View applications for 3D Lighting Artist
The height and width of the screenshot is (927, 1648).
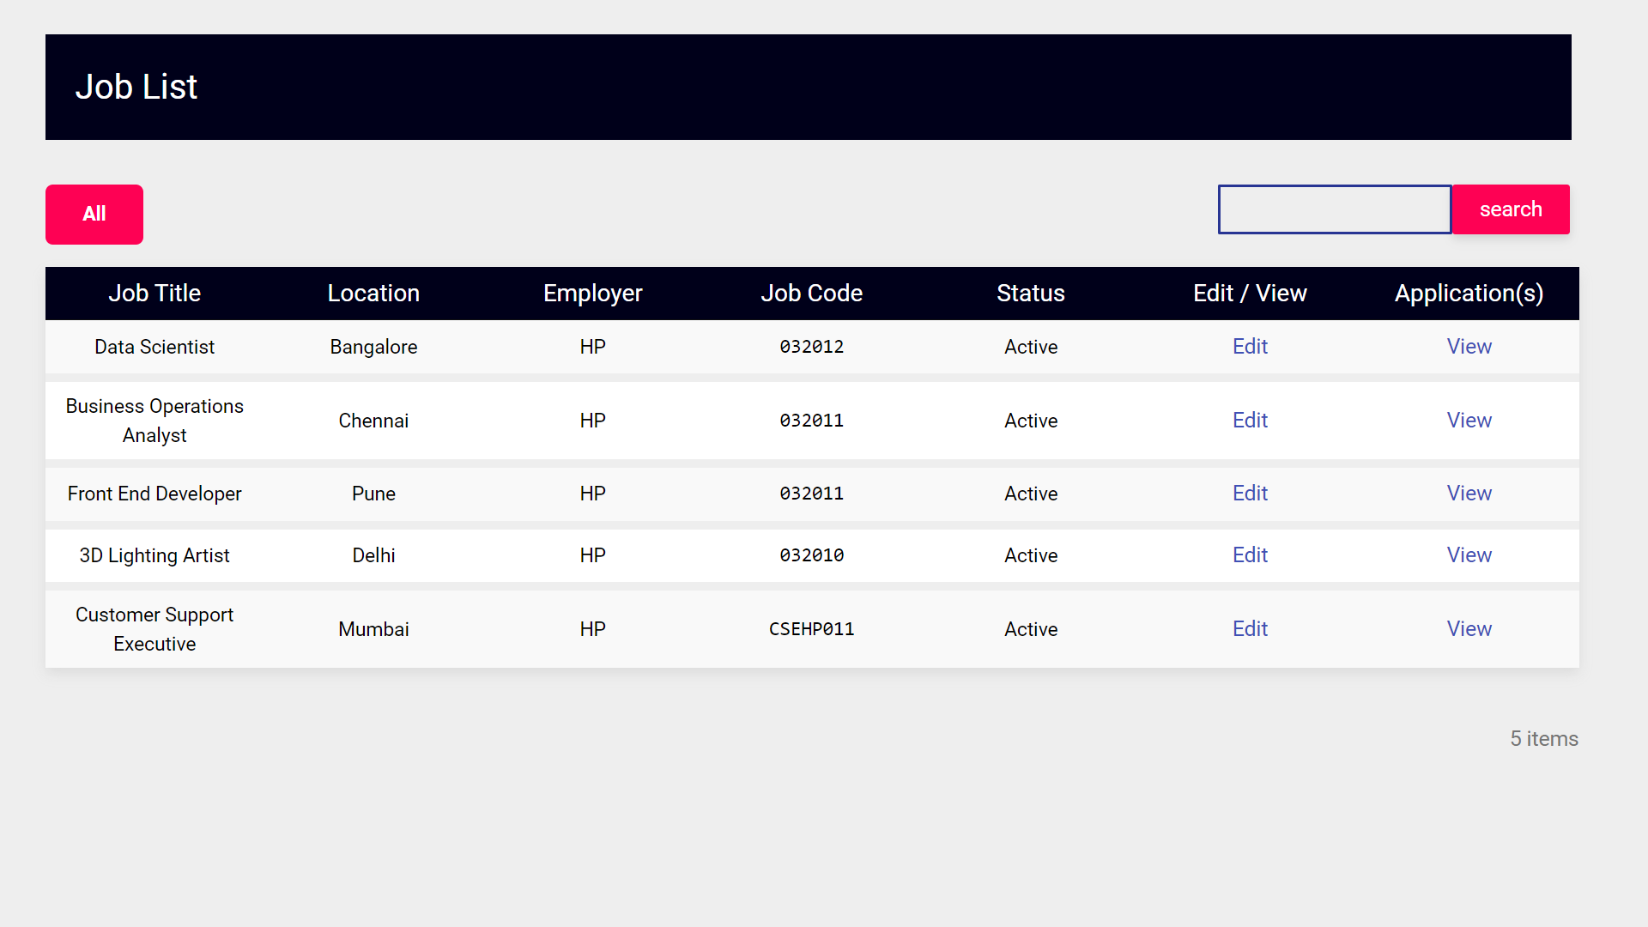(1469, 554)
